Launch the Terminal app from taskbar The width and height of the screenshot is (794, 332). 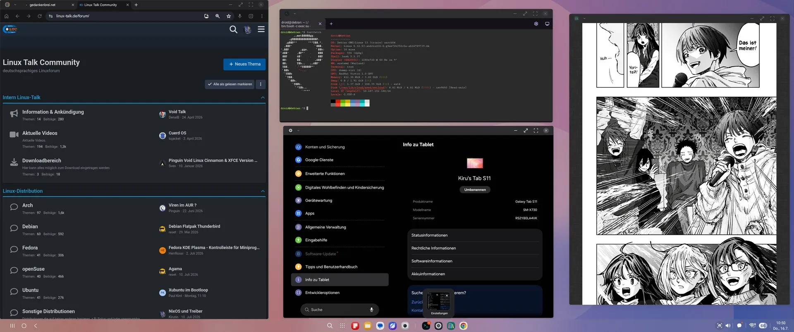pyautogui.click(x=426, y=326)
